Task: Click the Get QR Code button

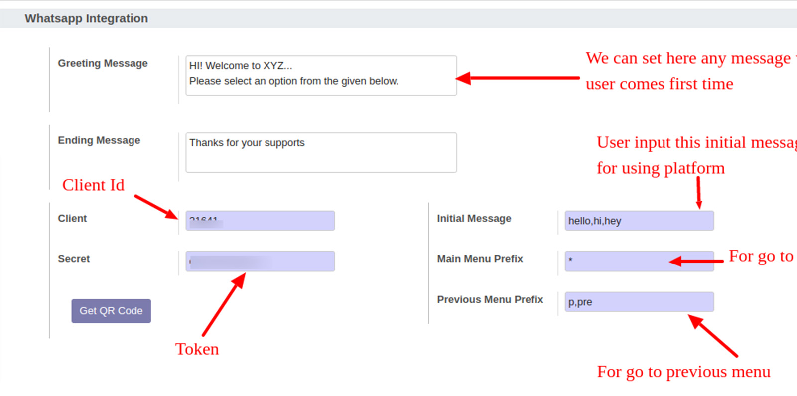Action: tap(111, 311)
